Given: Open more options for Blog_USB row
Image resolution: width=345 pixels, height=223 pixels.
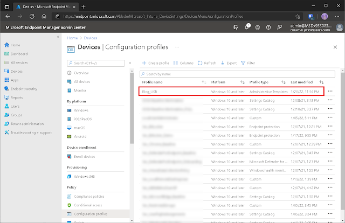Looking at the screenshot, I should point(330,91).
